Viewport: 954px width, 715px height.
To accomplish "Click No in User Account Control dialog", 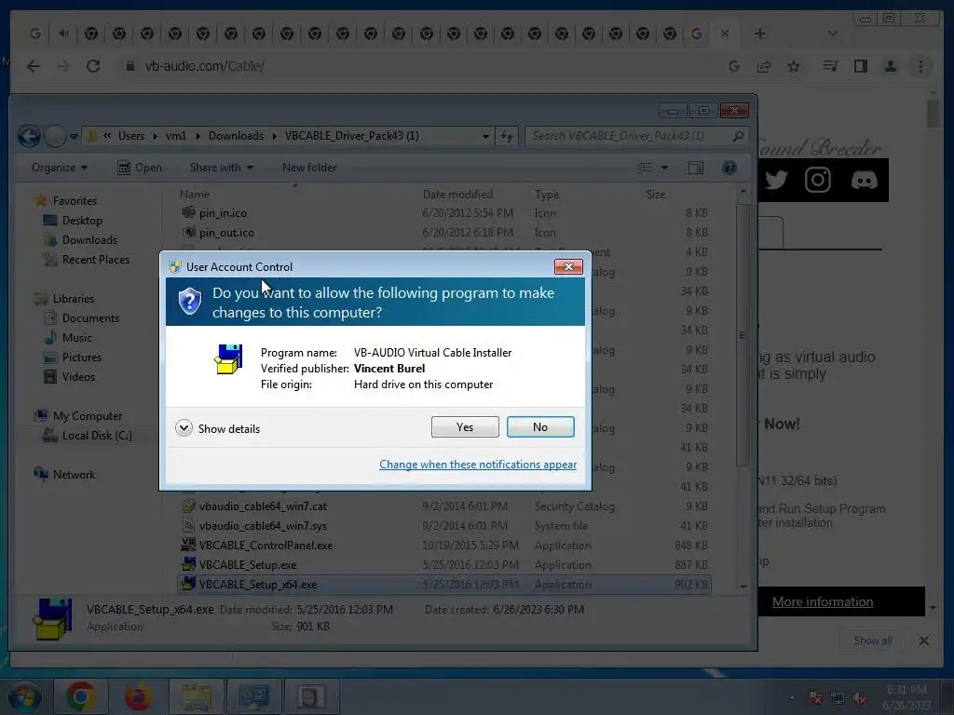I will (x=540, y=426).
